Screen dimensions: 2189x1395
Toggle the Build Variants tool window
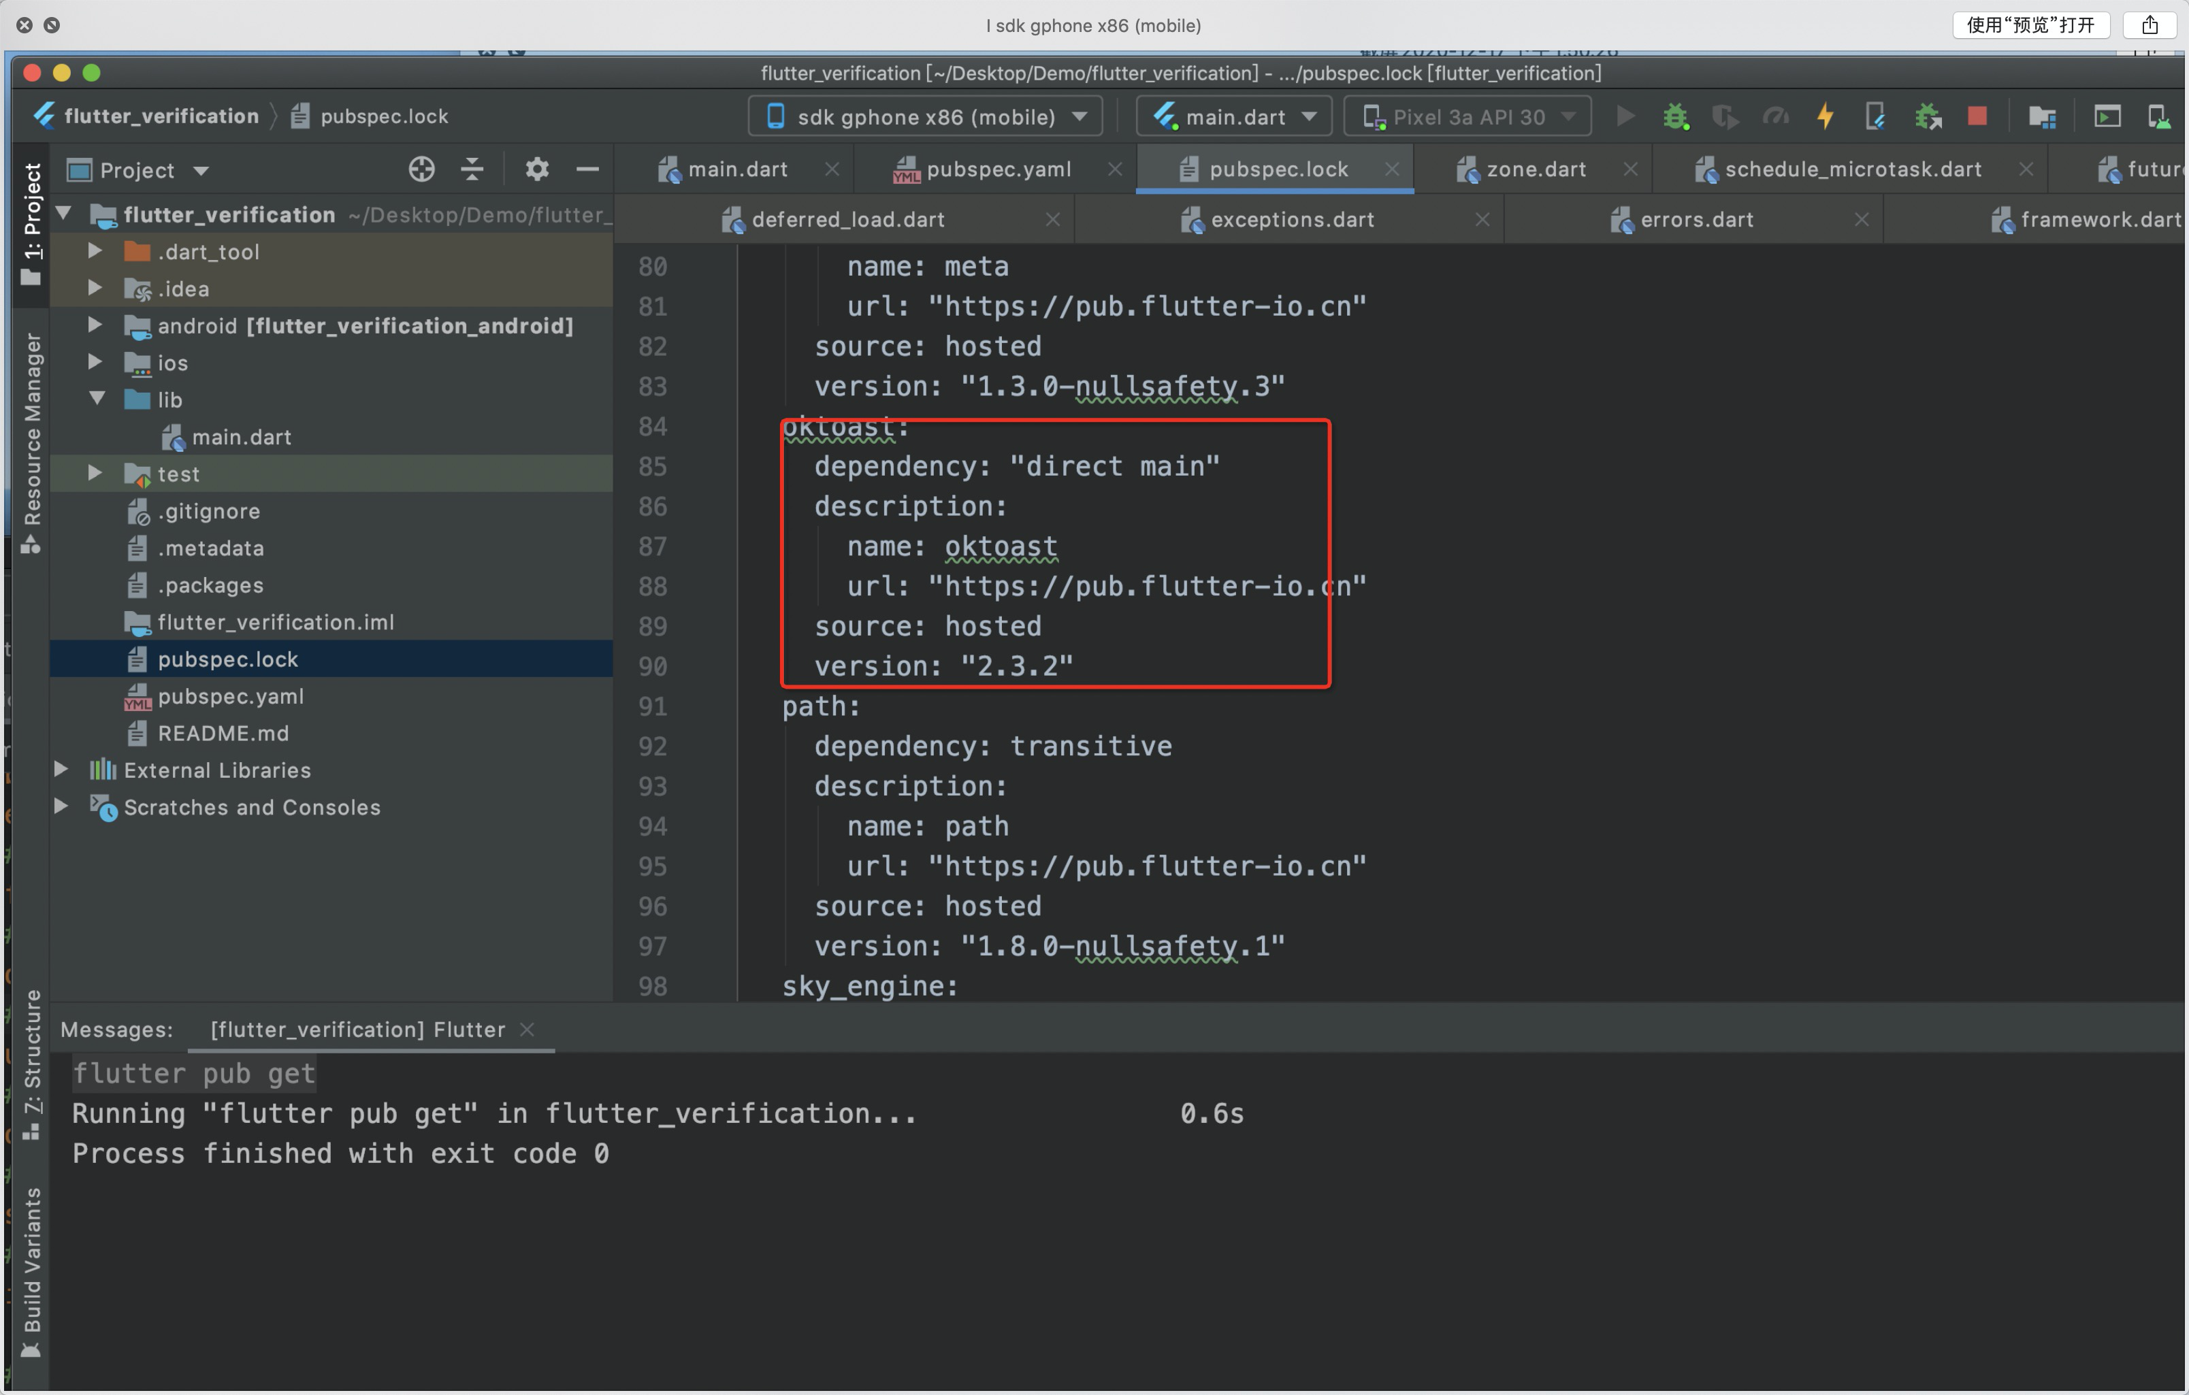pyautogui.click(x=32, y=1271)
